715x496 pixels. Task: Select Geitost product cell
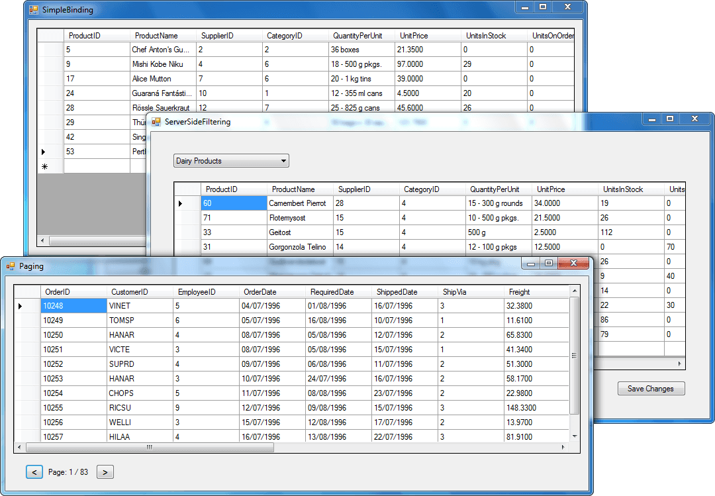coord(300,232)
